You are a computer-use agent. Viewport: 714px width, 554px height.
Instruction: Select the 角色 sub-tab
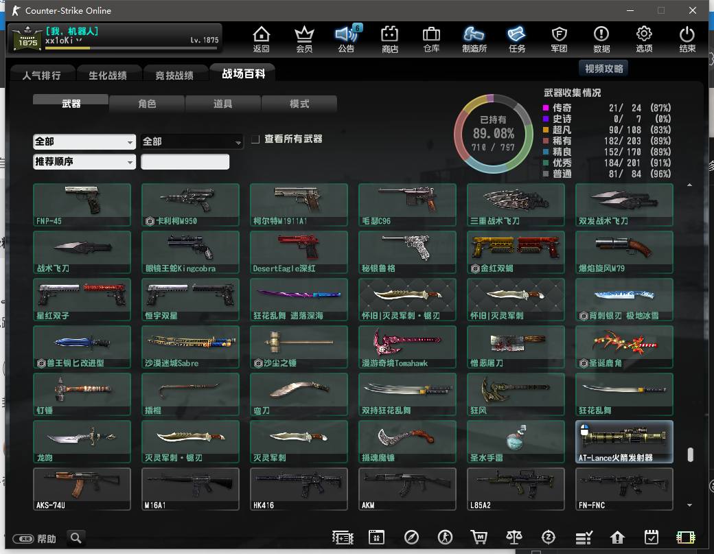(147, 104)
